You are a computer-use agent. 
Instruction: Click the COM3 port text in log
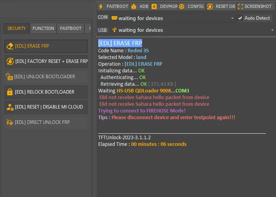(182, 91)
